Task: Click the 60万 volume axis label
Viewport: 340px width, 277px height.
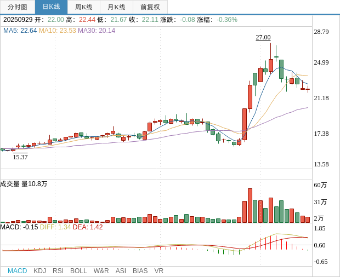Action: pos(320,185)
